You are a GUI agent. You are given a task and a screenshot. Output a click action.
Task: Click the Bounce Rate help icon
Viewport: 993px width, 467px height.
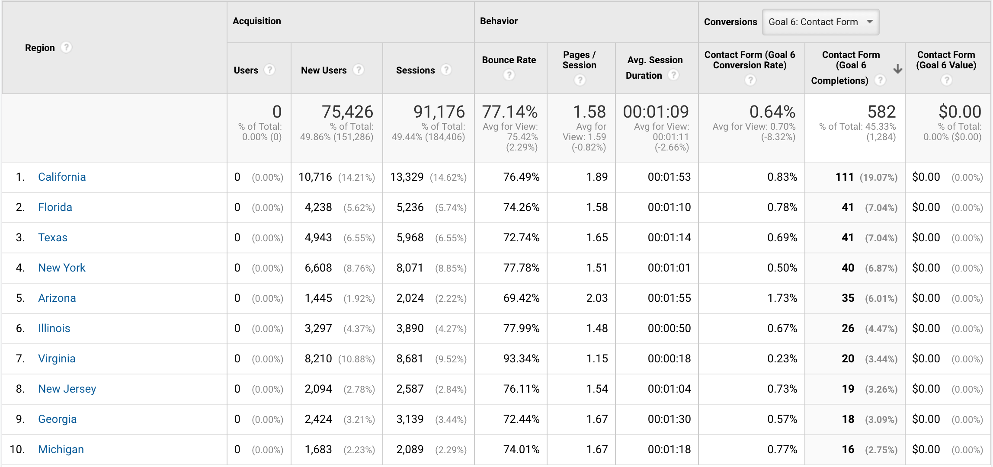[x=512, y=75]
